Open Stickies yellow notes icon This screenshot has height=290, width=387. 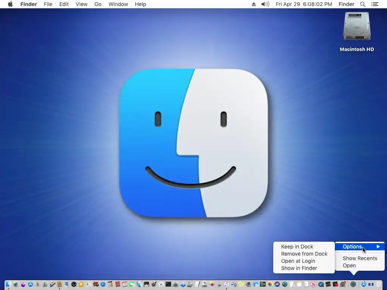(241, 284)
